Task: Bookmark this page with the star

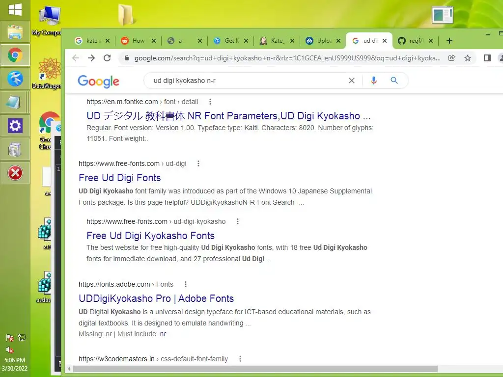Action: click(468, 58)
